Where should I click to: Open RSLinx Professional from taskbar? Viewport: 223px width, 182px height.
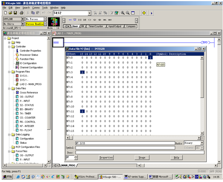coord(86,177)
